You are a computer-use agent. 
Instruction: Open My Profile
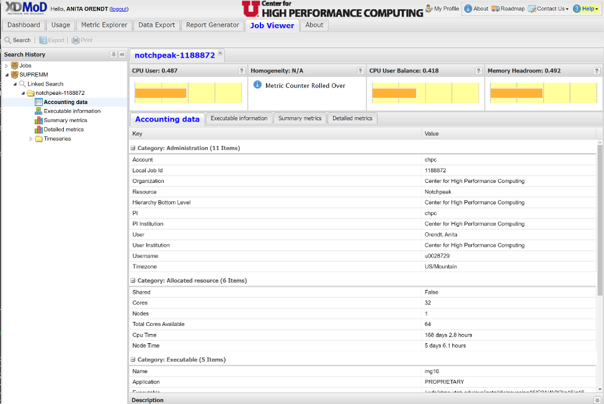coord(442,9)
